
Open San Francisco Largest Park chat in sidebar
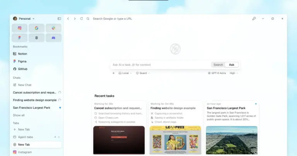pos(37,108)
